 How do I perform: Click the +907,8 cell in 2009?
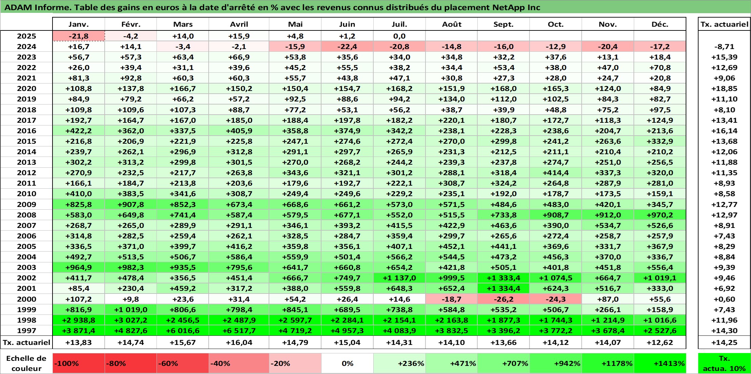tap(131, 205)
